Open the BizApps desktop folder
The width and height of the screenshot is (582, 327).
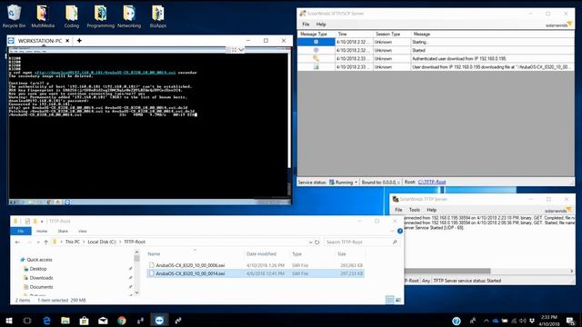(x=157, y=16)
